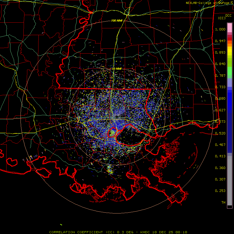The image size is (234, 234).
Task: Click the CORRELATION COEFFICIENT product title
Action: coord(82,232)
